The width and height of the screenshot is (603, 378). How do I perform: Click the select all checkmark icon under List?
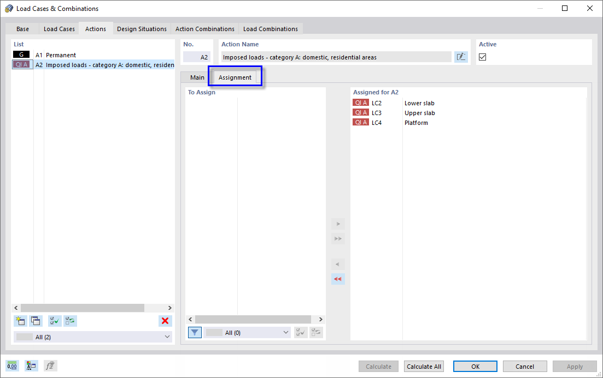55,321
